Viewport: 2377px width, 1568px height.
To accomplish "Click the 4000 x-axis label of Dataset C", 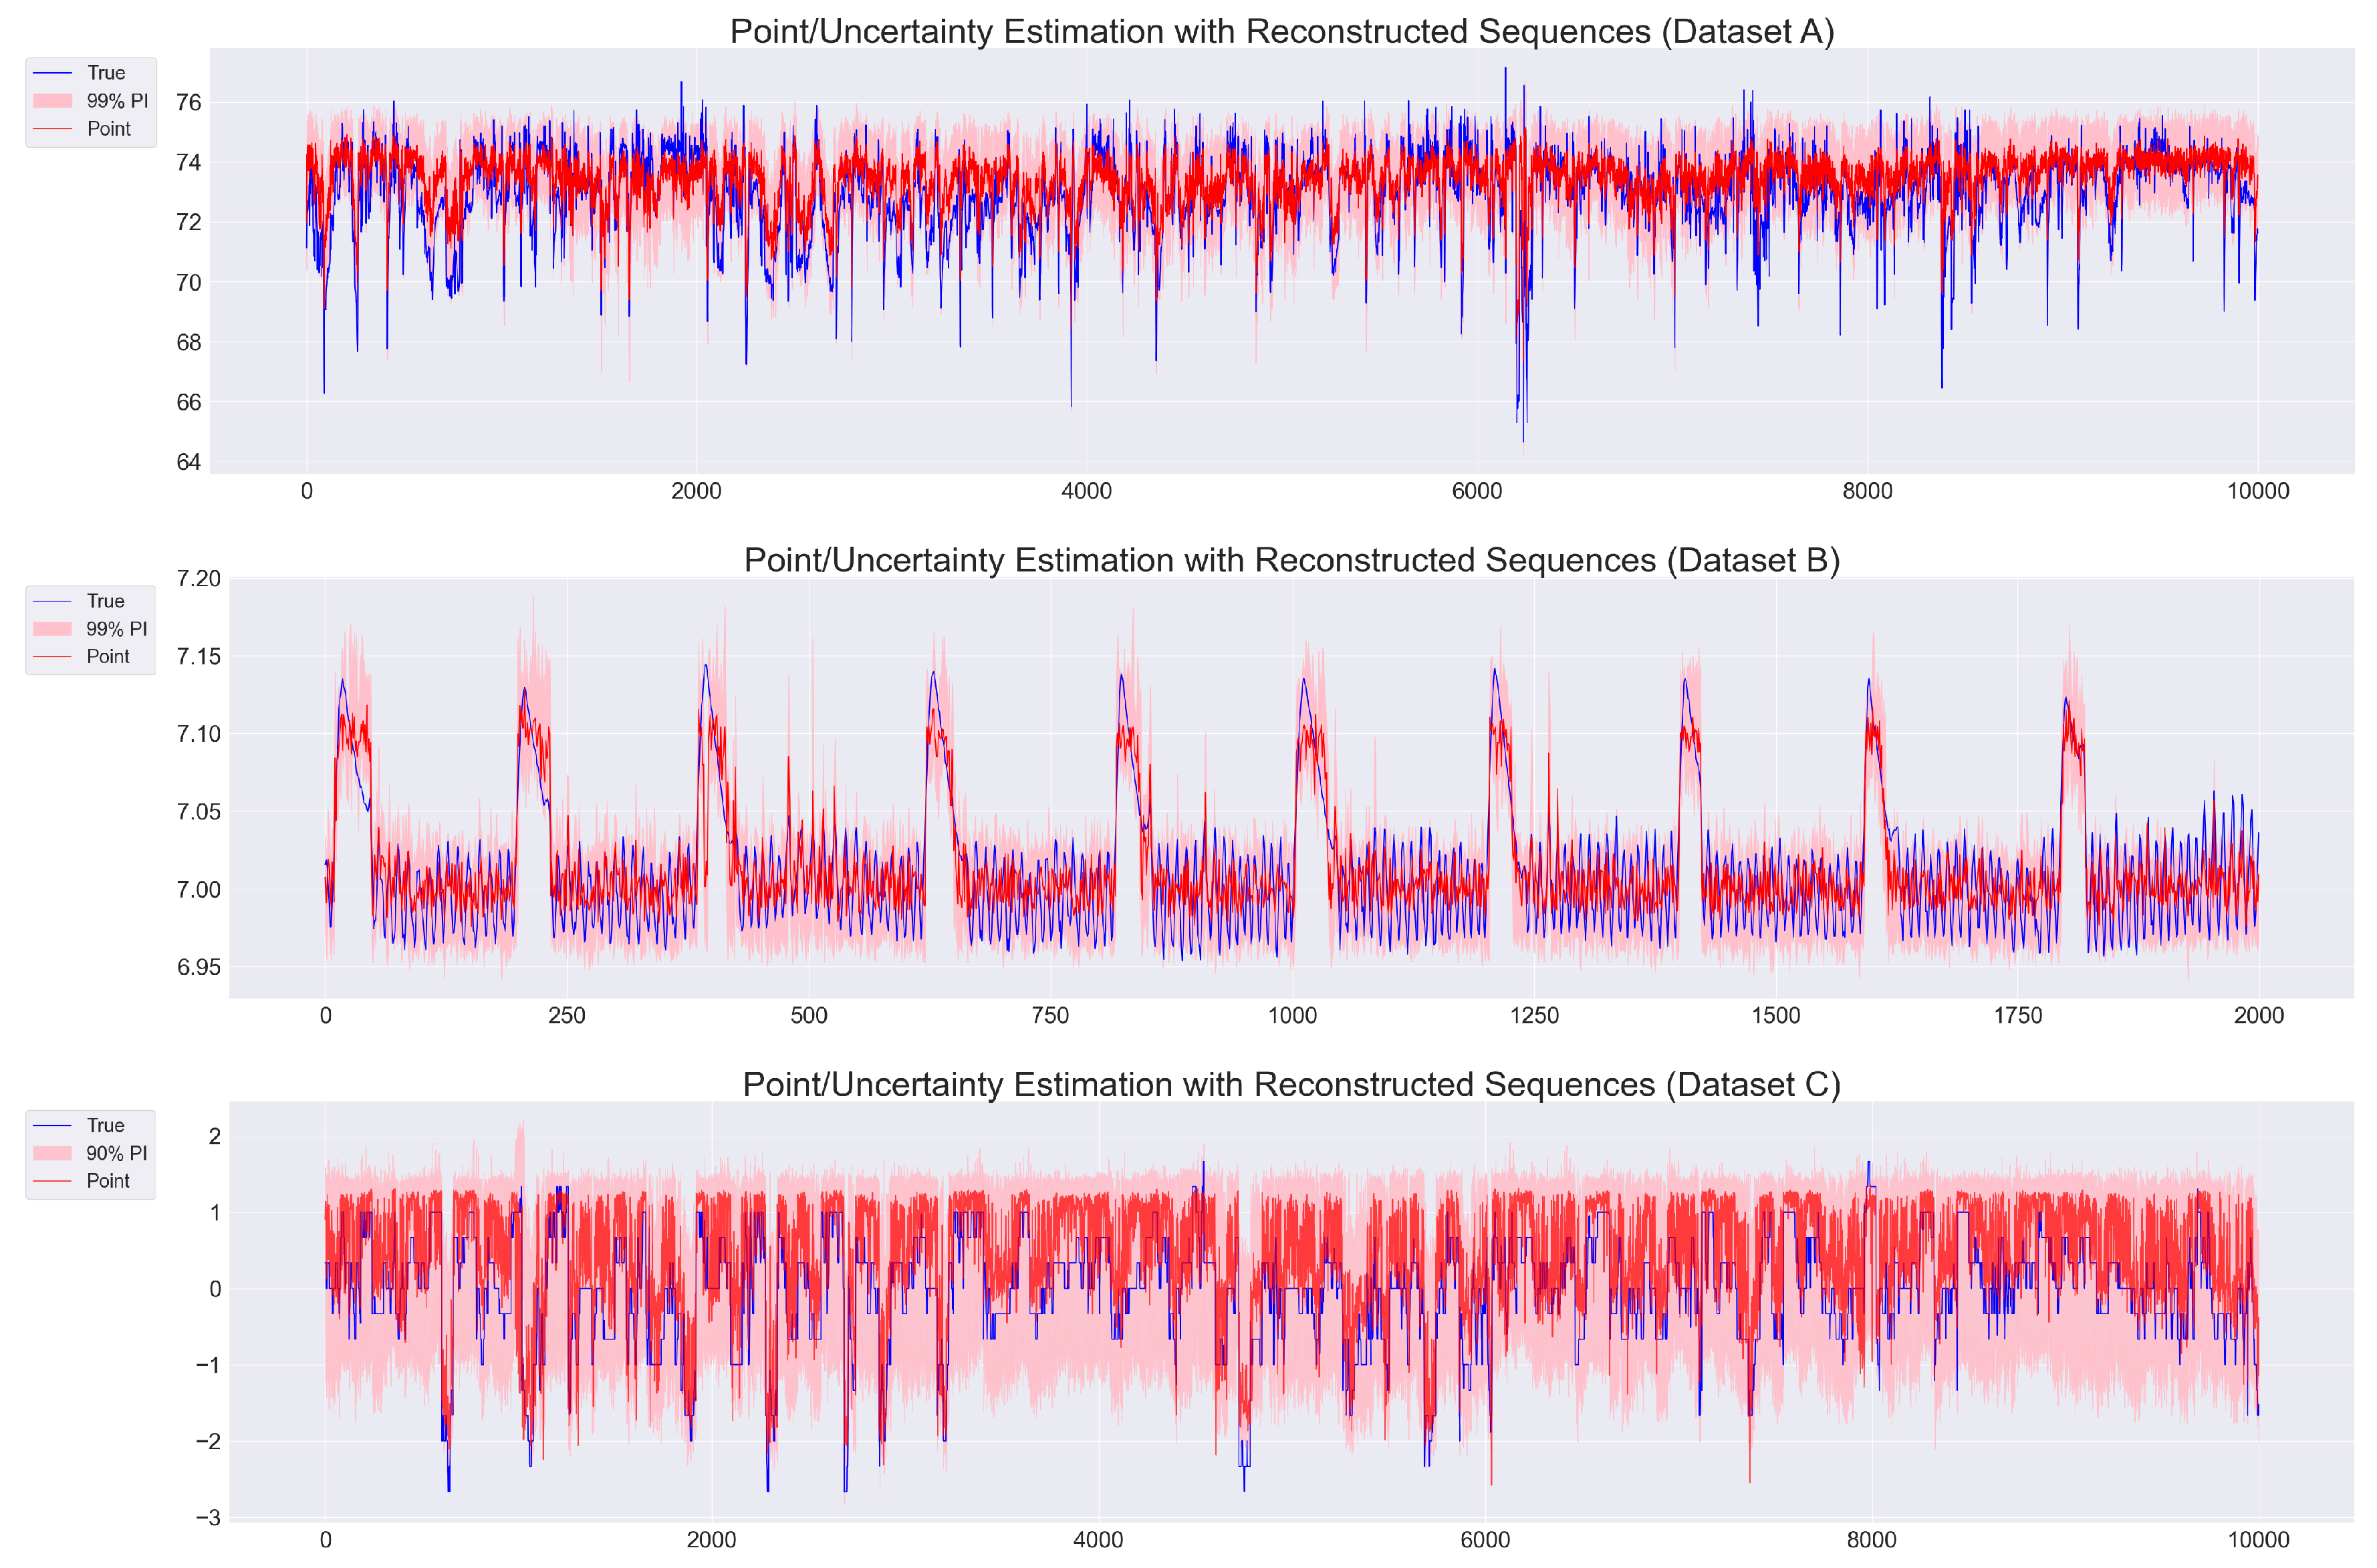I will click(1098, 1540).
